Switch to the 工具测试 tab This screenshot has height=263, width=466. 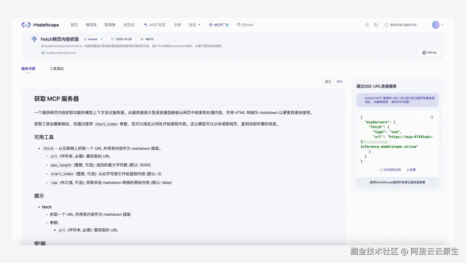[x=57, y=69]
